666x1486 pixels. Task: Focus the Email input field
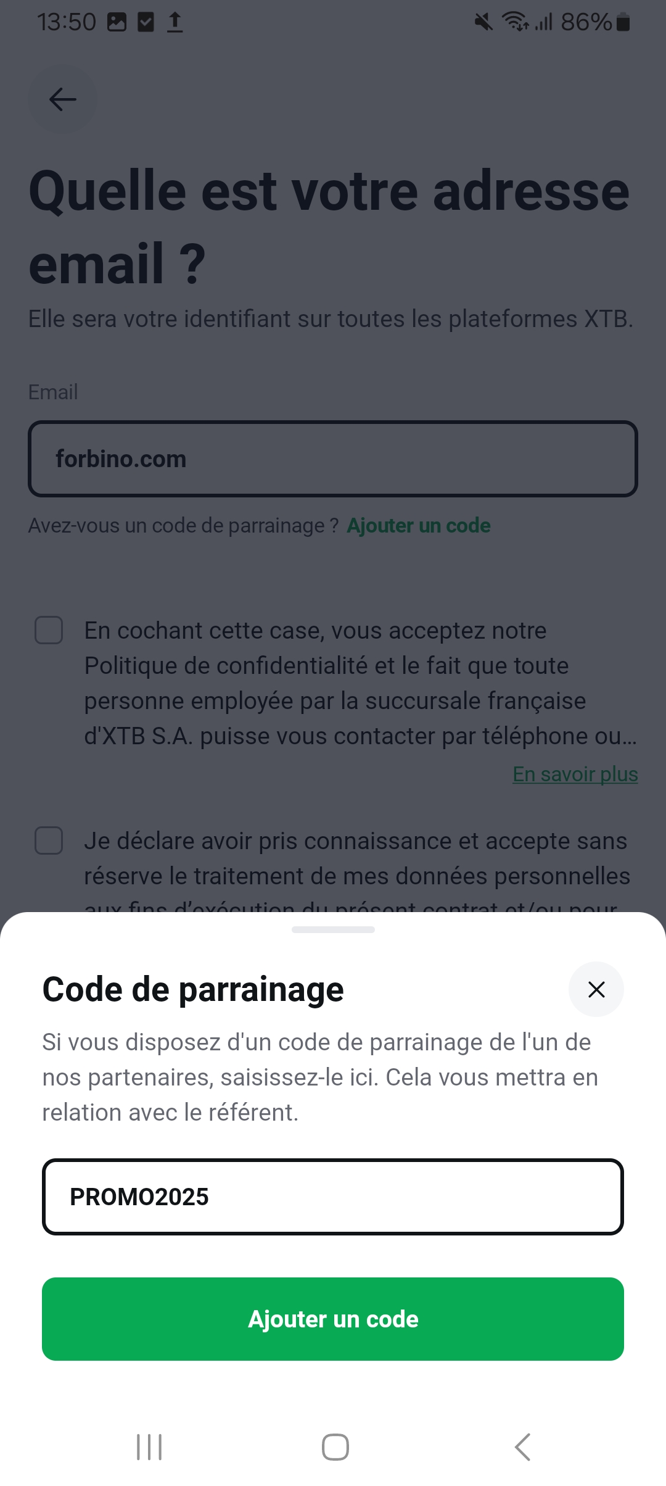333,459
